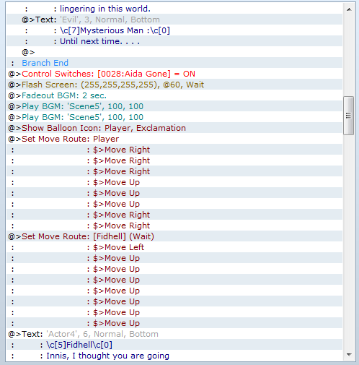Select the '\c[7]Mysterious Man' text line
Image resolution: width=359 pixels, height=365 pixels.
174,30
